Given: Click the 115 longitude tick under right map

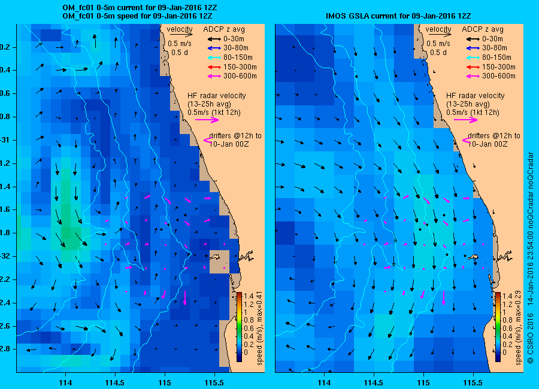Looking at the screenshot, I should click(423, 382).
